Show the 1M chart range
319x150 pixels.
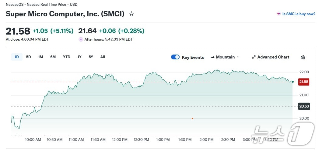click(x=40, y=57)
